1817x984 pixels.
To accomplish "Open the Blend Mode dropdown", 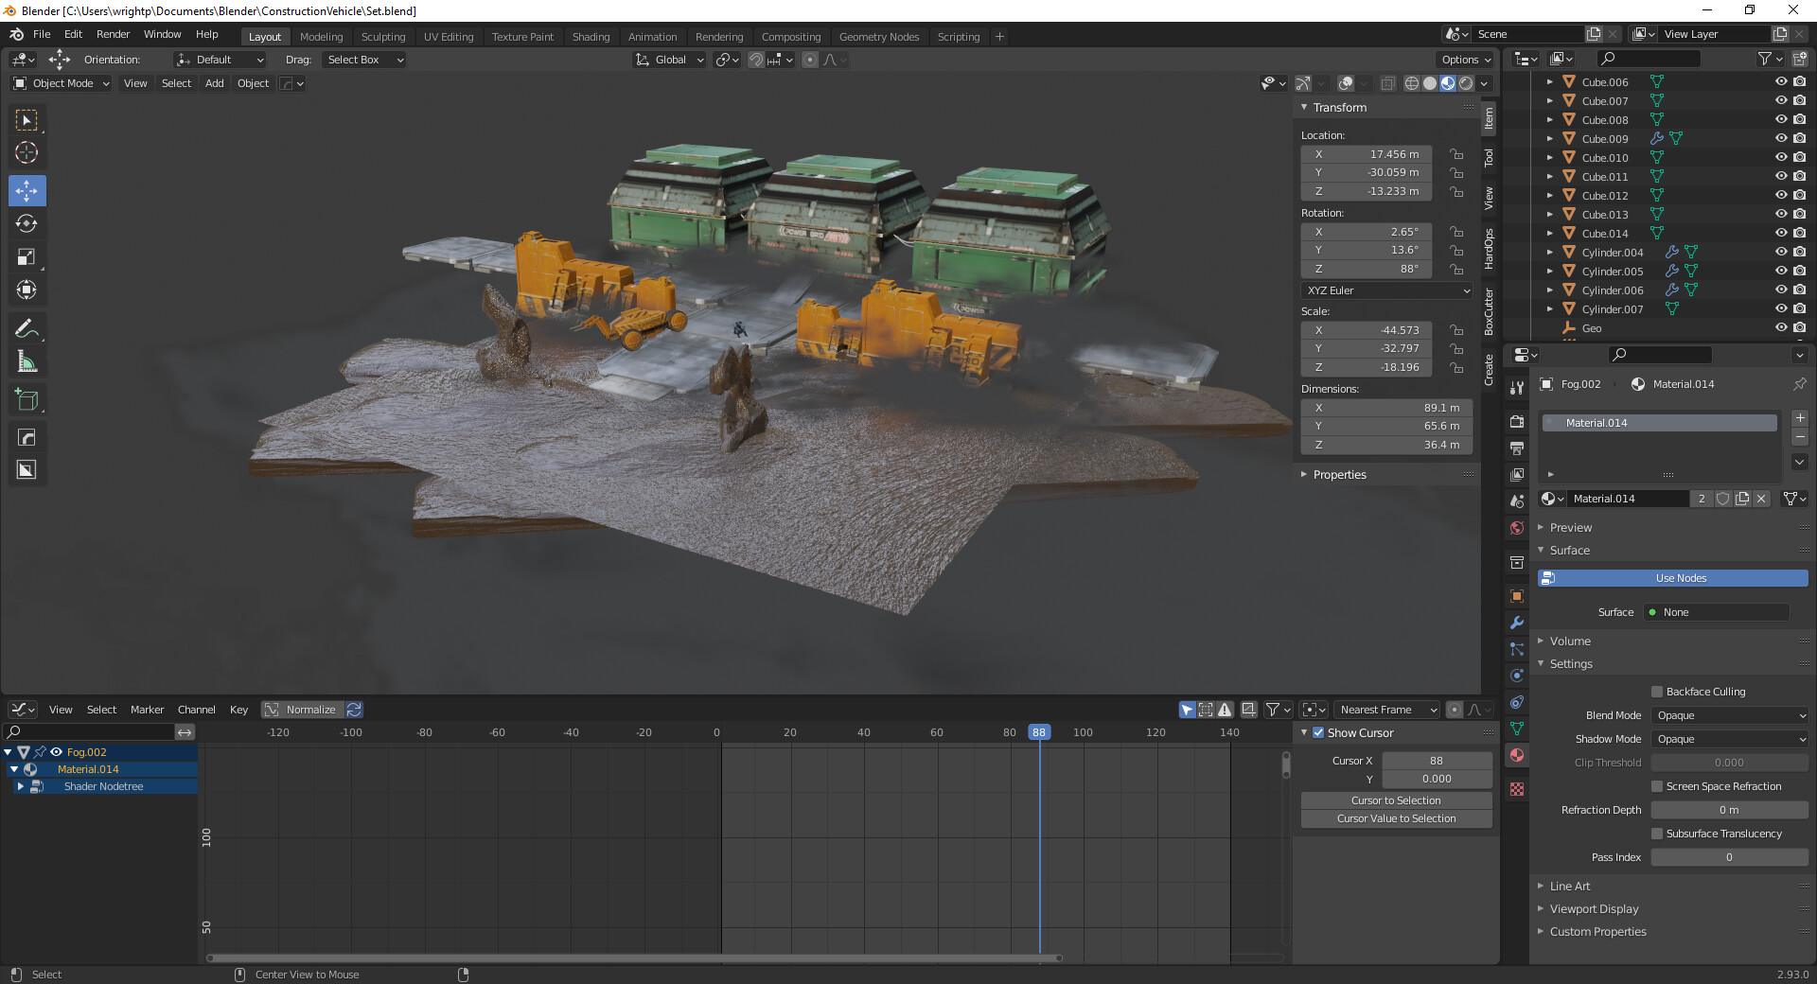I will (x=1730, y=715).
